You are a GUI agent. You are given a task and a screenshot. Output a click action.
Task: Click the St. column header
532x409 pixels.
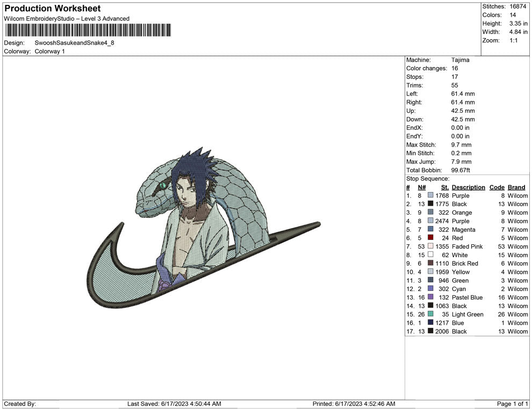pyautogui.click(x=445, y=187)
